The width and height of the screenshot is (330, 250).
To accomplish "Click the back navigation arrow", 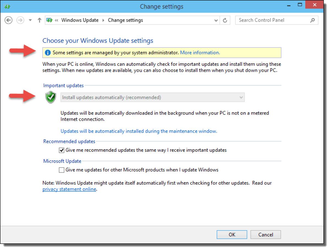I will point(9,20).
